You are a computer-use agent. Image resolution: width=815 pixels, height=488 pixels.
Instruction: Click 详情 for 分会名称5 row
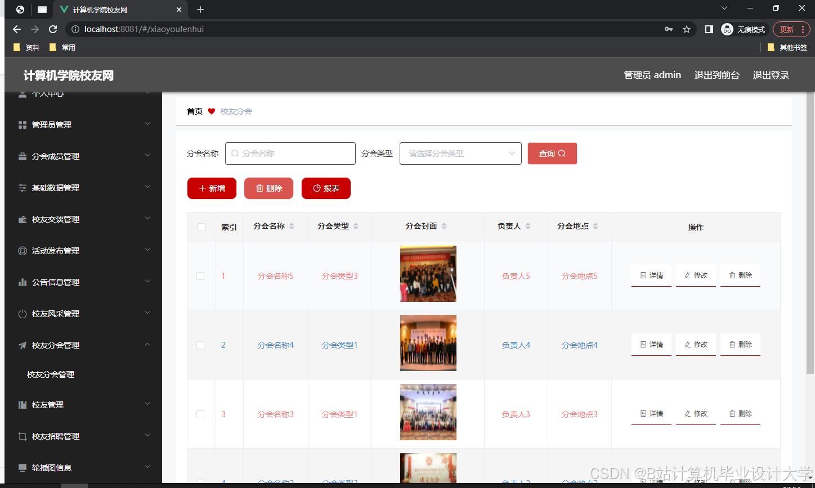[x=651, y=275]
